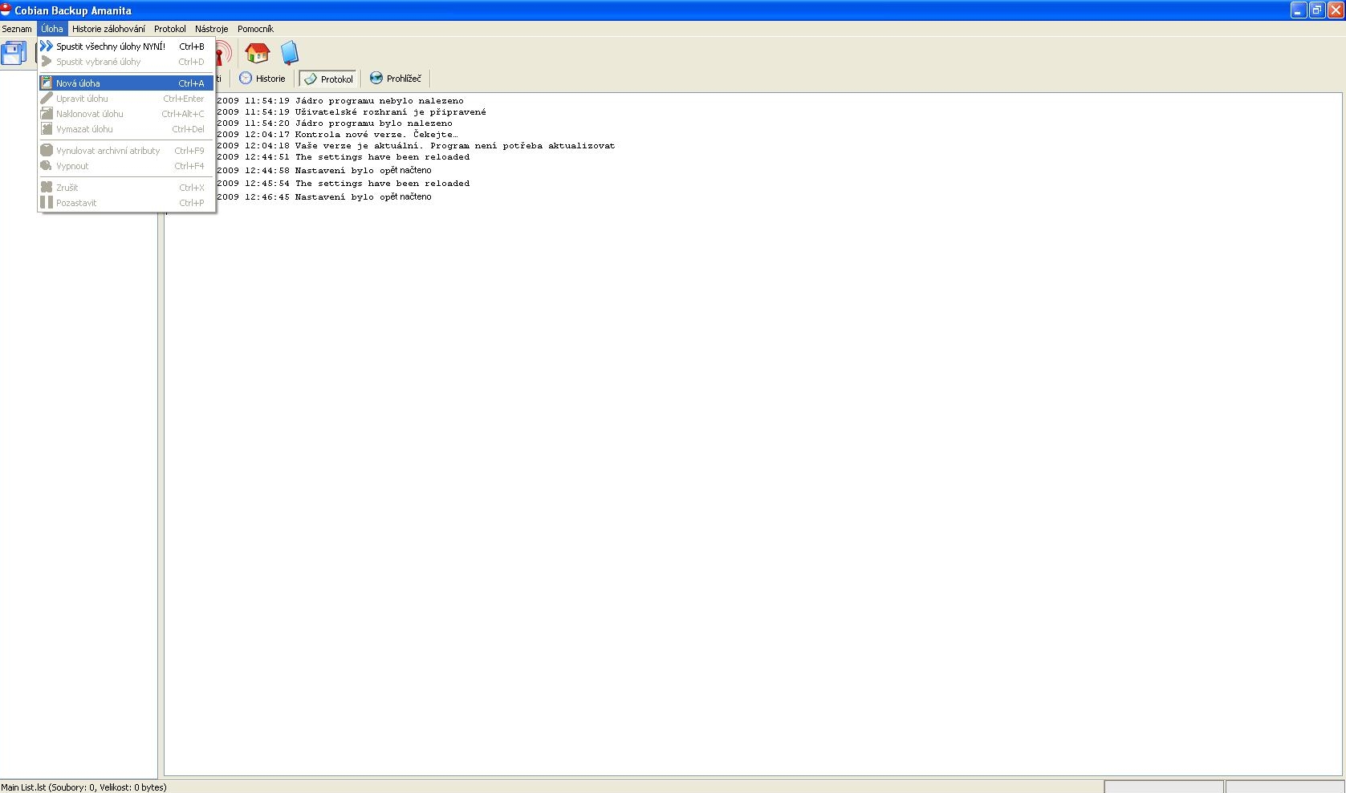This screenshot has height=793, width=1346.
Task: Choose Zrušit menu entry
Action: pyautogui.click(x=127, y=188)
